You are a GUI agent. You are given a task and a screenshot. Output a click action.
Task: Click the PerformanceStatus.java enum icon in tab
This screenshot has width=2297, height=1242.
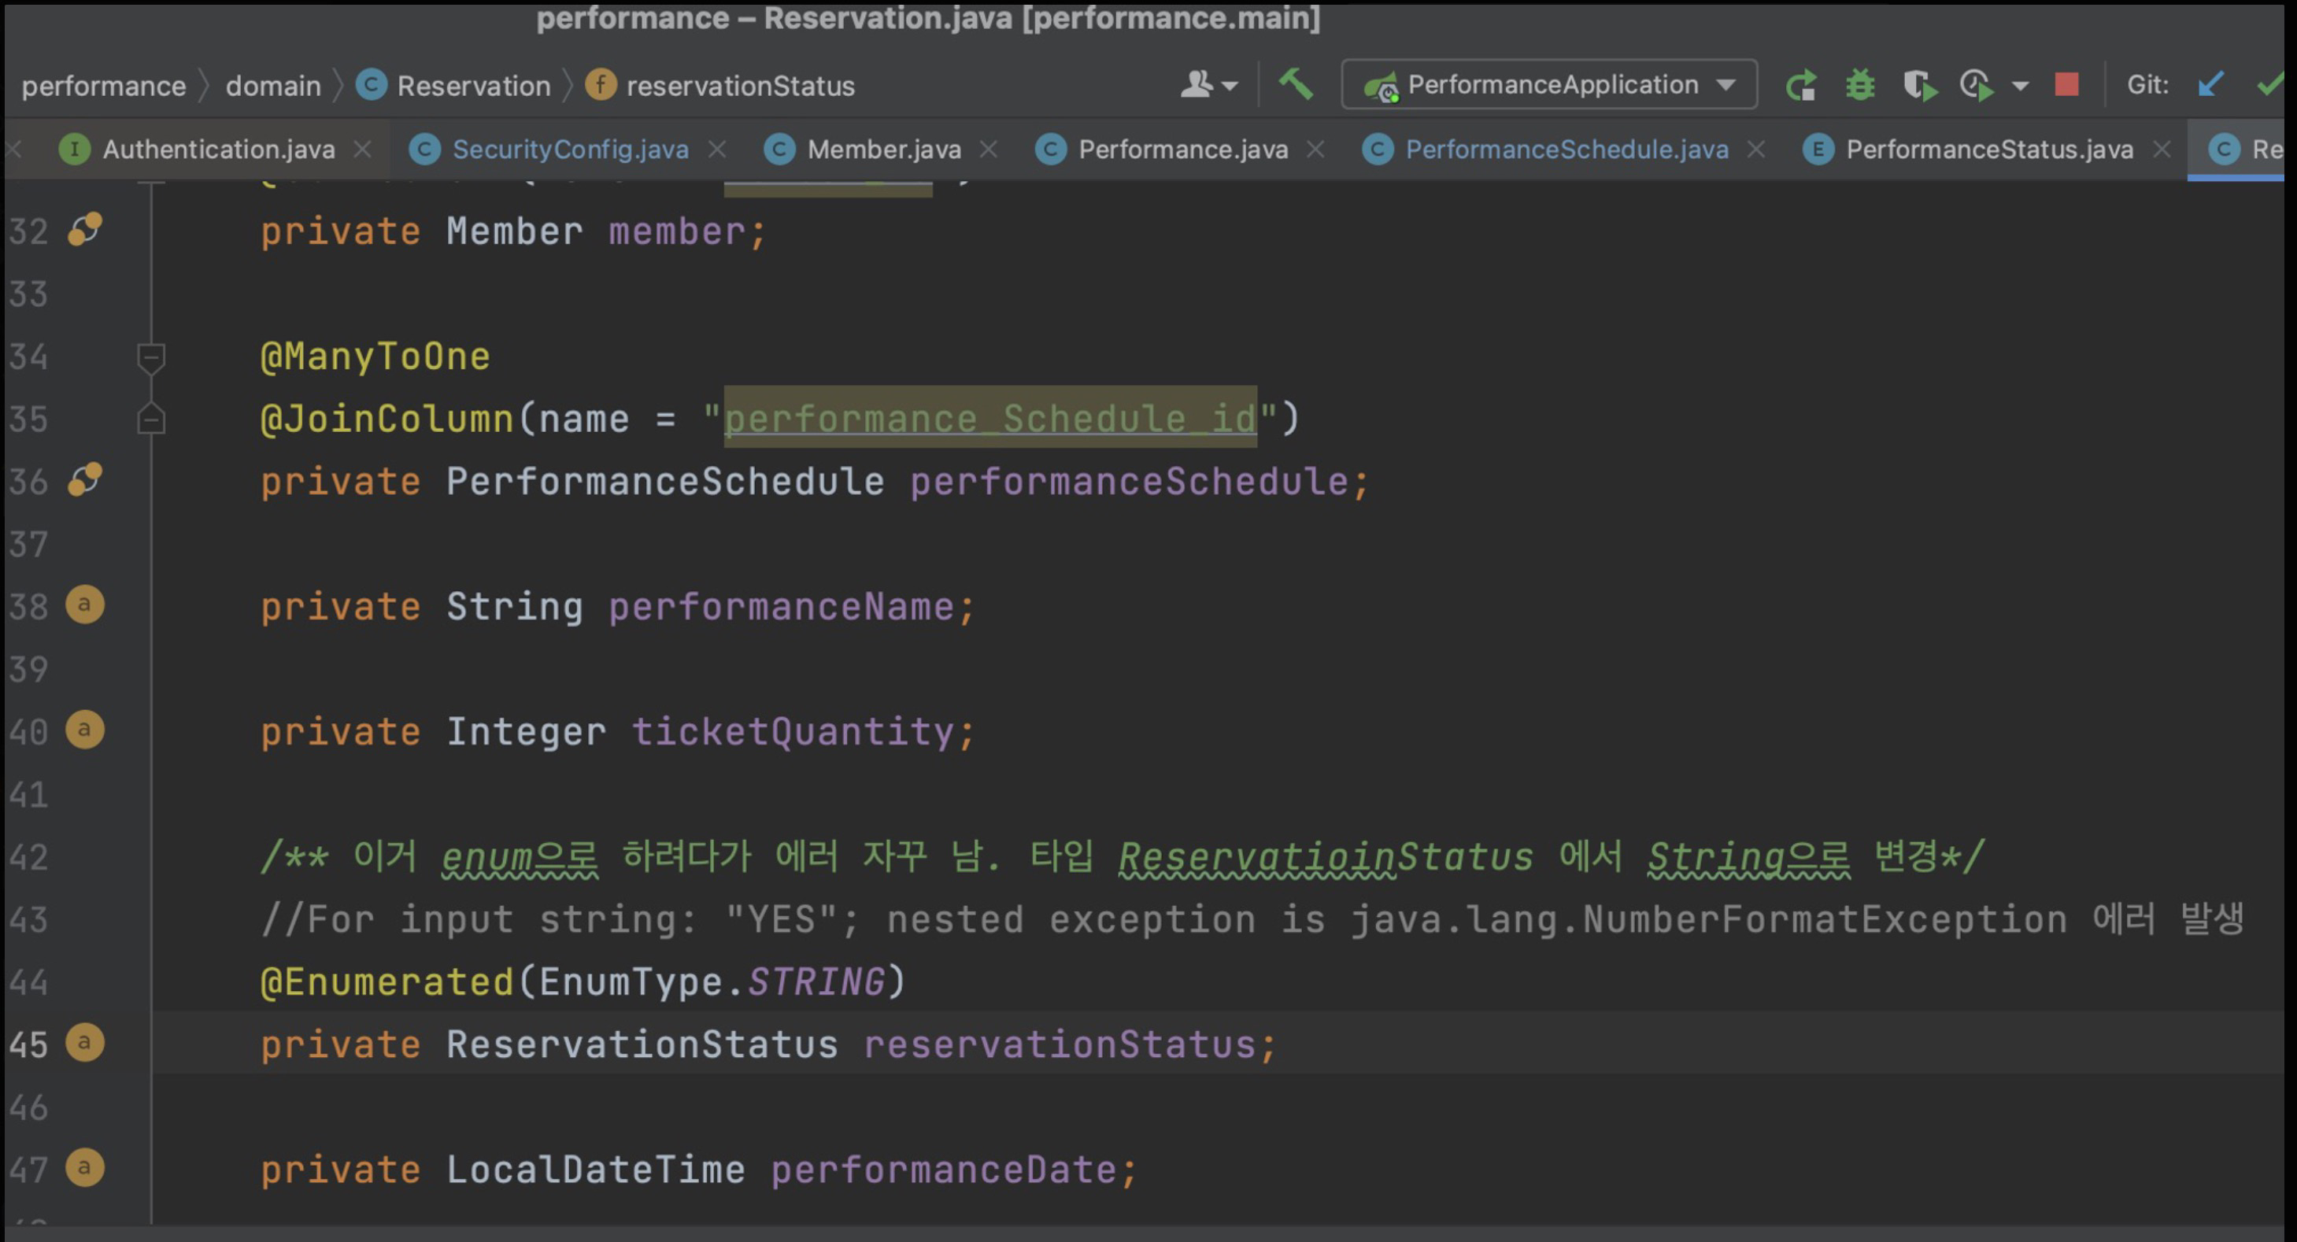1818,149
